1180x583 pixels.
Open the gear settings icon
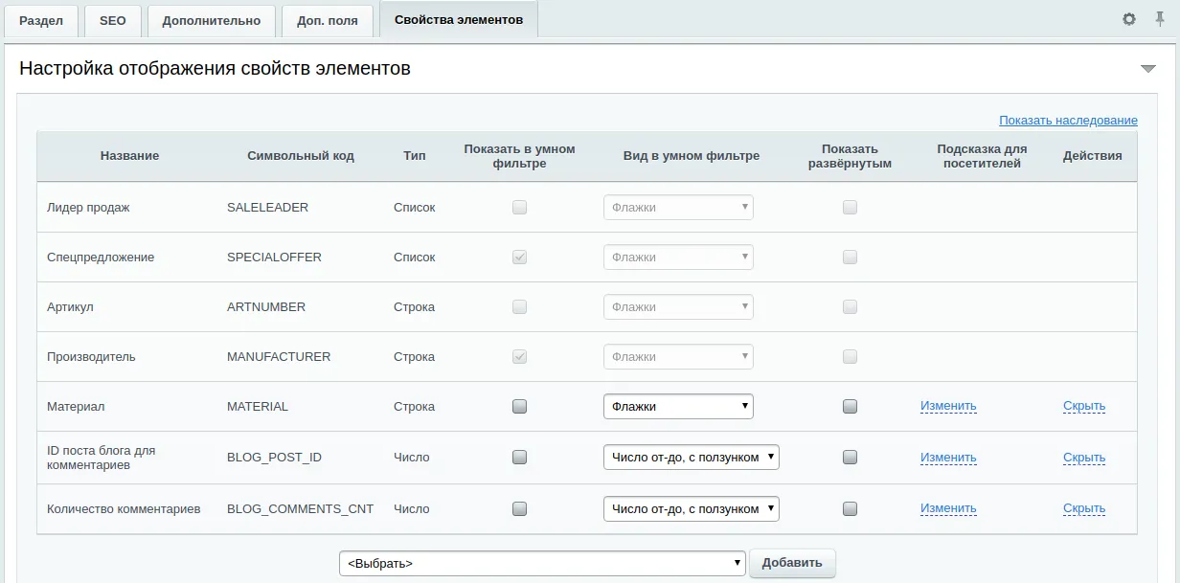1129,19
